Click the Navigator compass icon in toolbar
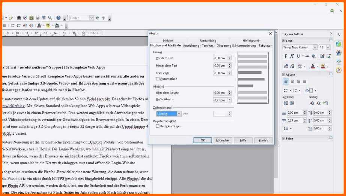This screenshot has width=346, height=196. coord(25,18)
